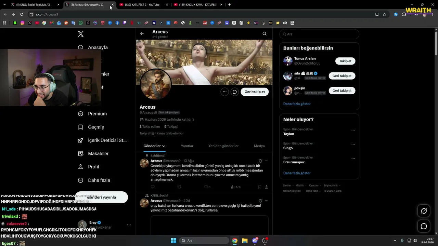Go back using the profile header arrow

point(142,33)
